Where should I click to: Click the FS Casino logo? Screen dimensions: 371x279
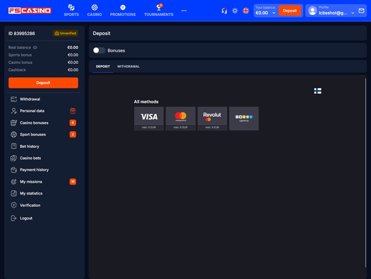click(29, 11)
